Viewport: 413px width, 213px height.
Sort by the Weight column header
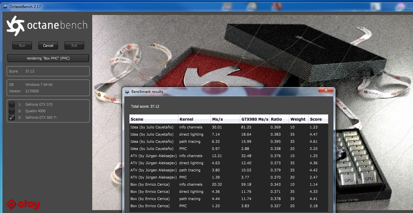[x=299, y=119]
